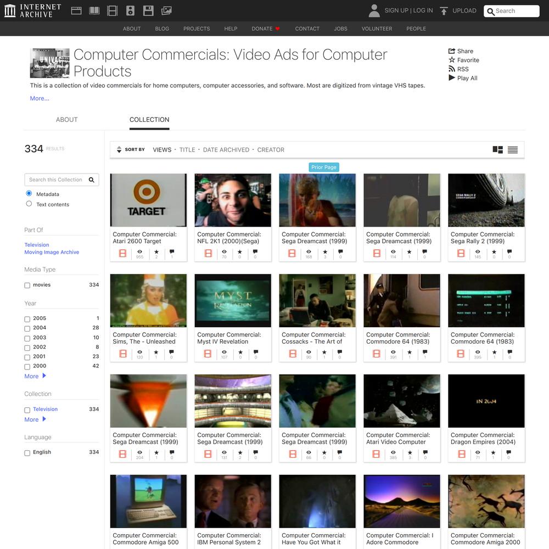Select the Text contents radio button
Image resolution: width=549 pixels, height=549 pixels.
click(x=29, y=204)
